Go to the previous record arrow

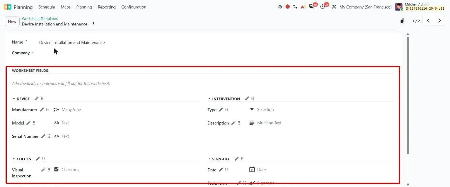click(428, 21)
